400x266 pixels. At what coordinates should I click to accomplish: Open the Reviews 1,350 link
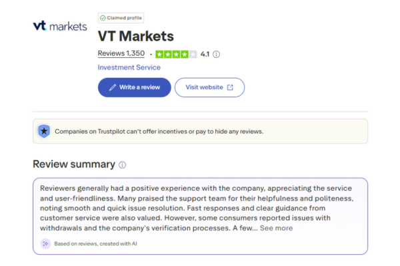121,53
